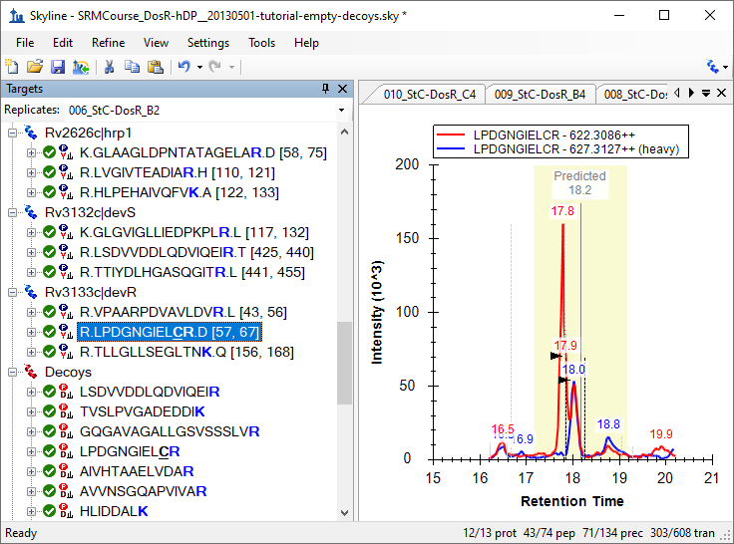Click the Targets panel vertical scrollbar thumb
Viewport: 734px width, 544px height.
pyautogui.click(x=345, y=363)
